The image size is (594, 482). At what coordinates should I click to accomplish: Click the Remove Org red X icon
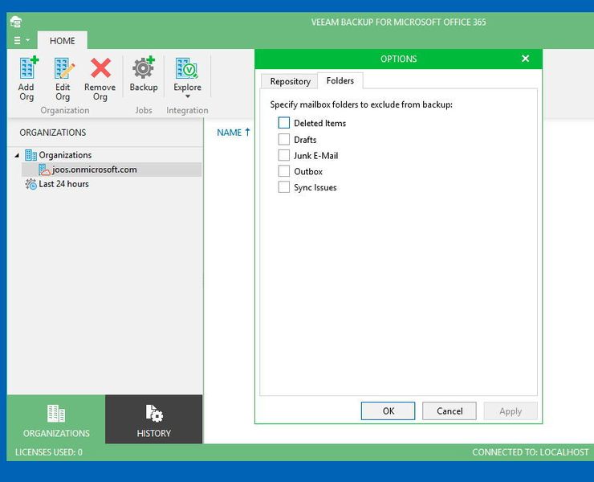coord(101,68)
